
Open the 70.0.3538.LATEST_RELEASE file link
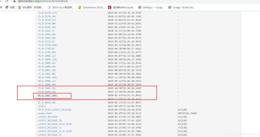pyautogui.click(x=55, y=110)
